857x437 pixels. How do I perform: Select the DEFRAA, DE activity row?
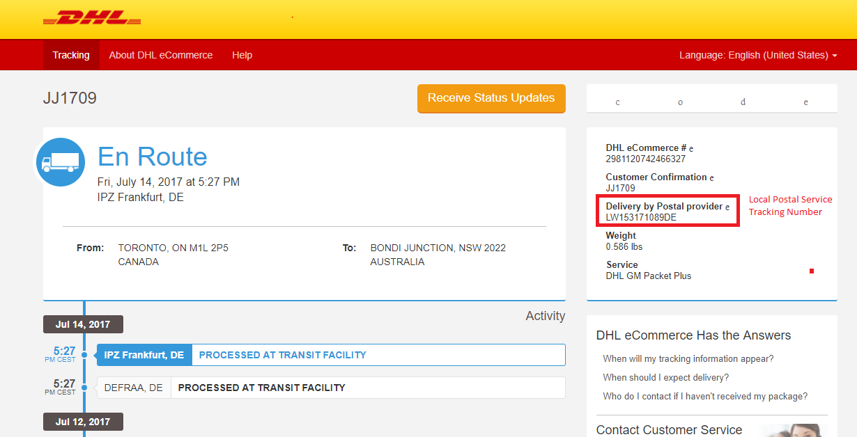[x=331, y=388]
